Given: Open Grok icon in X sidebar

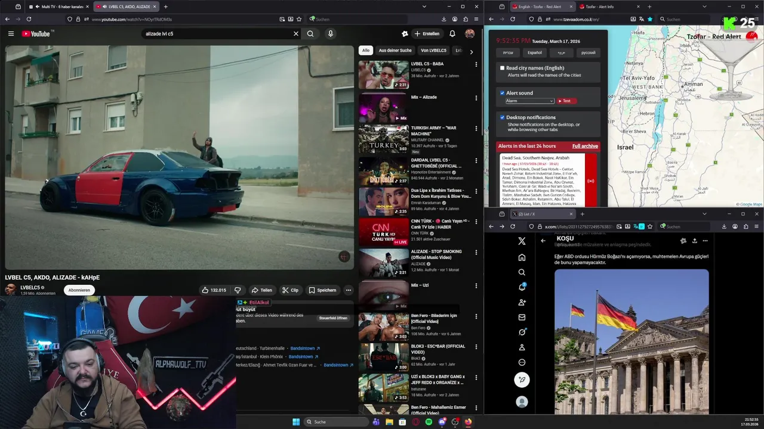Looking at the screenshot, I should click(x=522, y=332).
